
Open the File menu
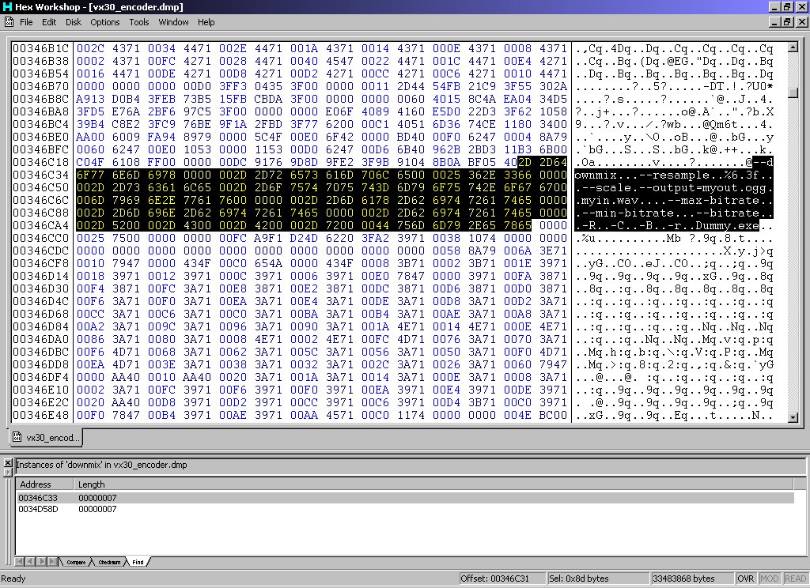point(26,22)
